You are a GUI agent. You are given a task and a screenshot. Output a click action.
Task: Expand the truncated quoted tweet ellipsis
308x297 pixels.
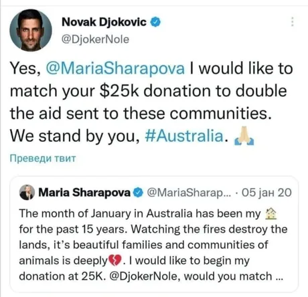coord(279,277)
